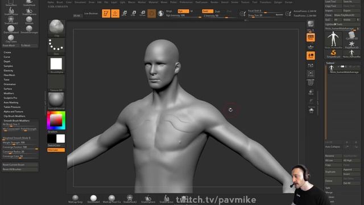This screenshot has height=205, width=364.
Task: Click the Load Tool button
Action: tap(333, 2)
